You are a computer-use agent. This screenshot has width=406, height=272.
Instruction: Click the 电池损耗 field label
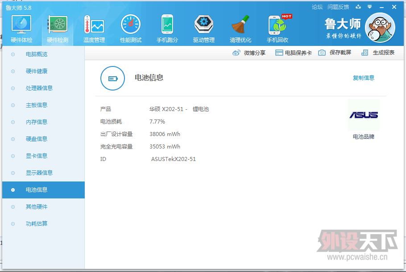coord(111,122)
